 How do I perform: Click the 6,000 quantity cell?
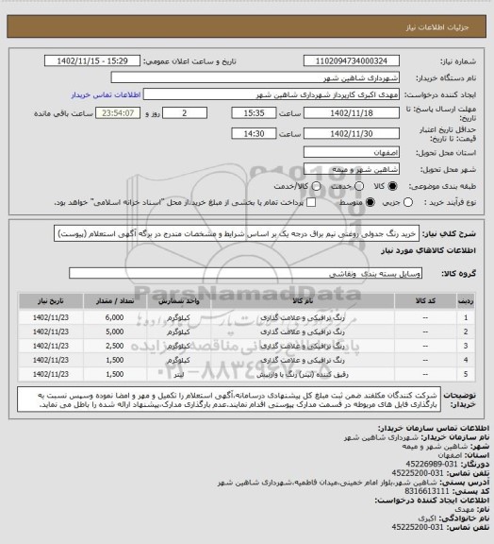tap(115, 317)
